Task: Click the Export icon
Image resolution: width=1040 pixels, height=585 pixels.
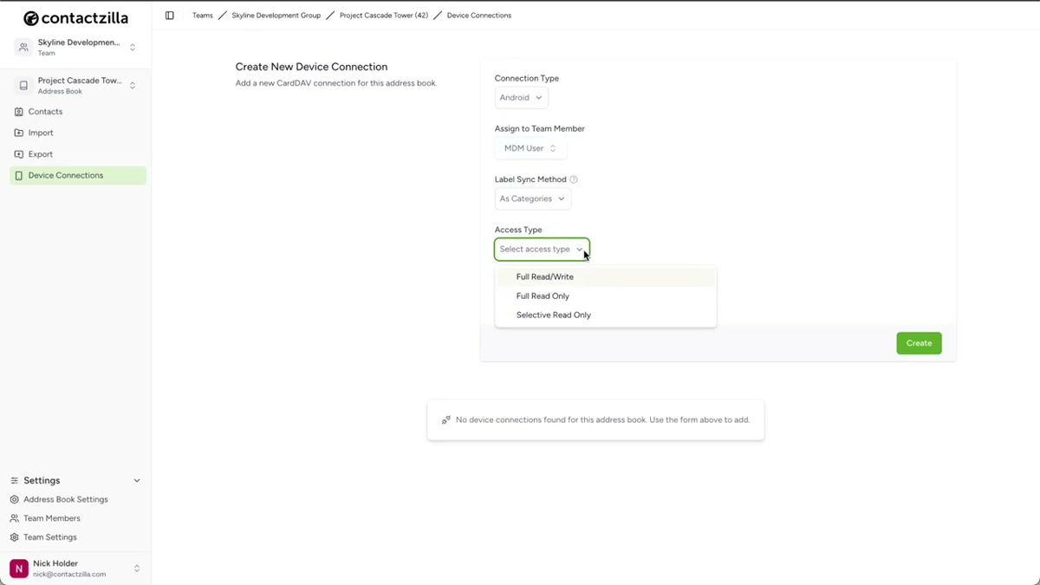Action: coord(18,153)
